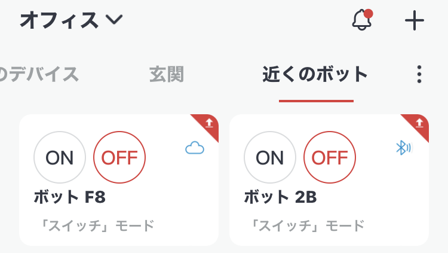
Task: Tap the plus icon to add device
Action: (414, 20)
